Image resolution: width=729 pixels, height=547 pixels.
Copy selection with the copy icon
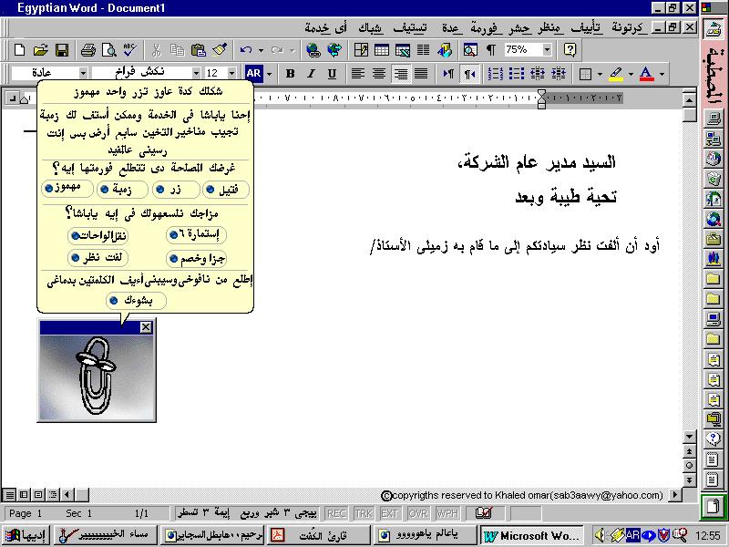177,50
